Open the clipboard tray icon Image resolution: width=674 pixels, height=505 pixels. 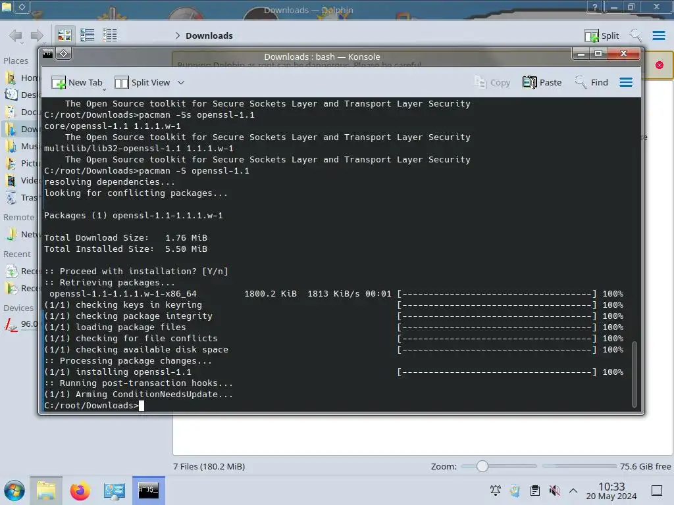(x=534, y=491)
